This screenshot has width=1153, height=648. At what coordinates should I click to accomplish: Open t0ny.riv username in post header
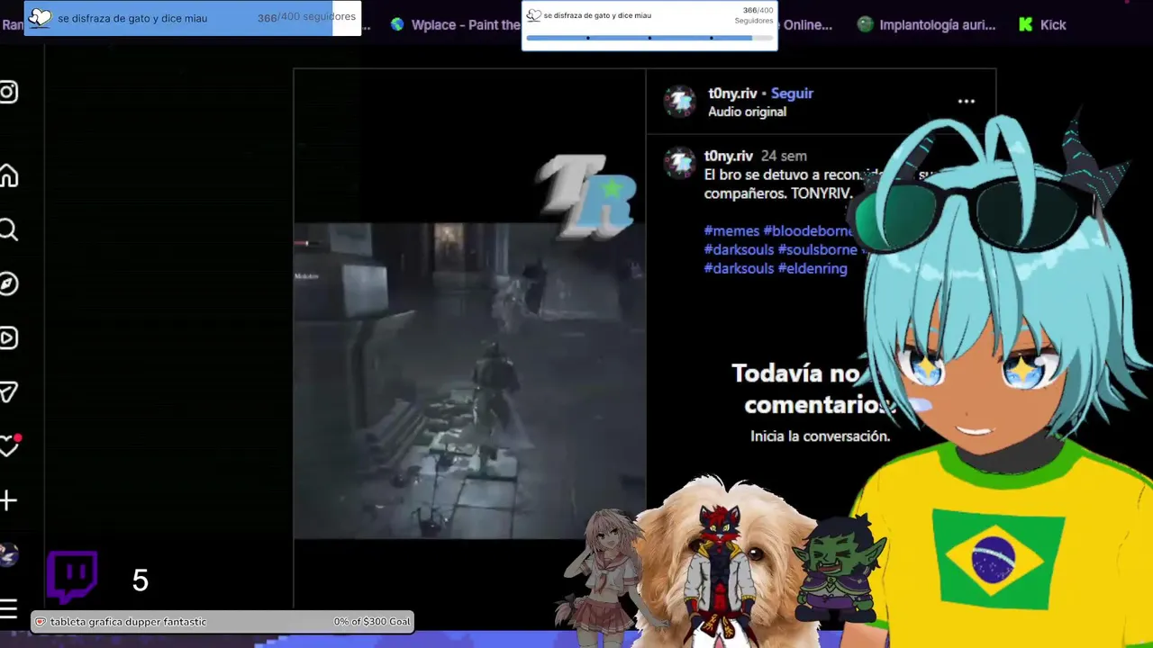pos(732,94)
